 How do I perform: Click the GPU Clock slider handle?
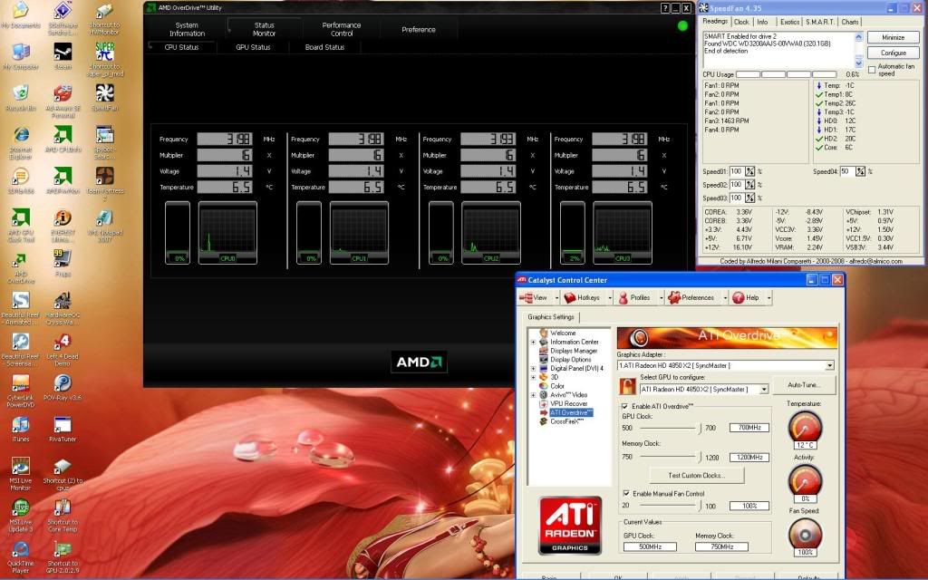[701, 428]
